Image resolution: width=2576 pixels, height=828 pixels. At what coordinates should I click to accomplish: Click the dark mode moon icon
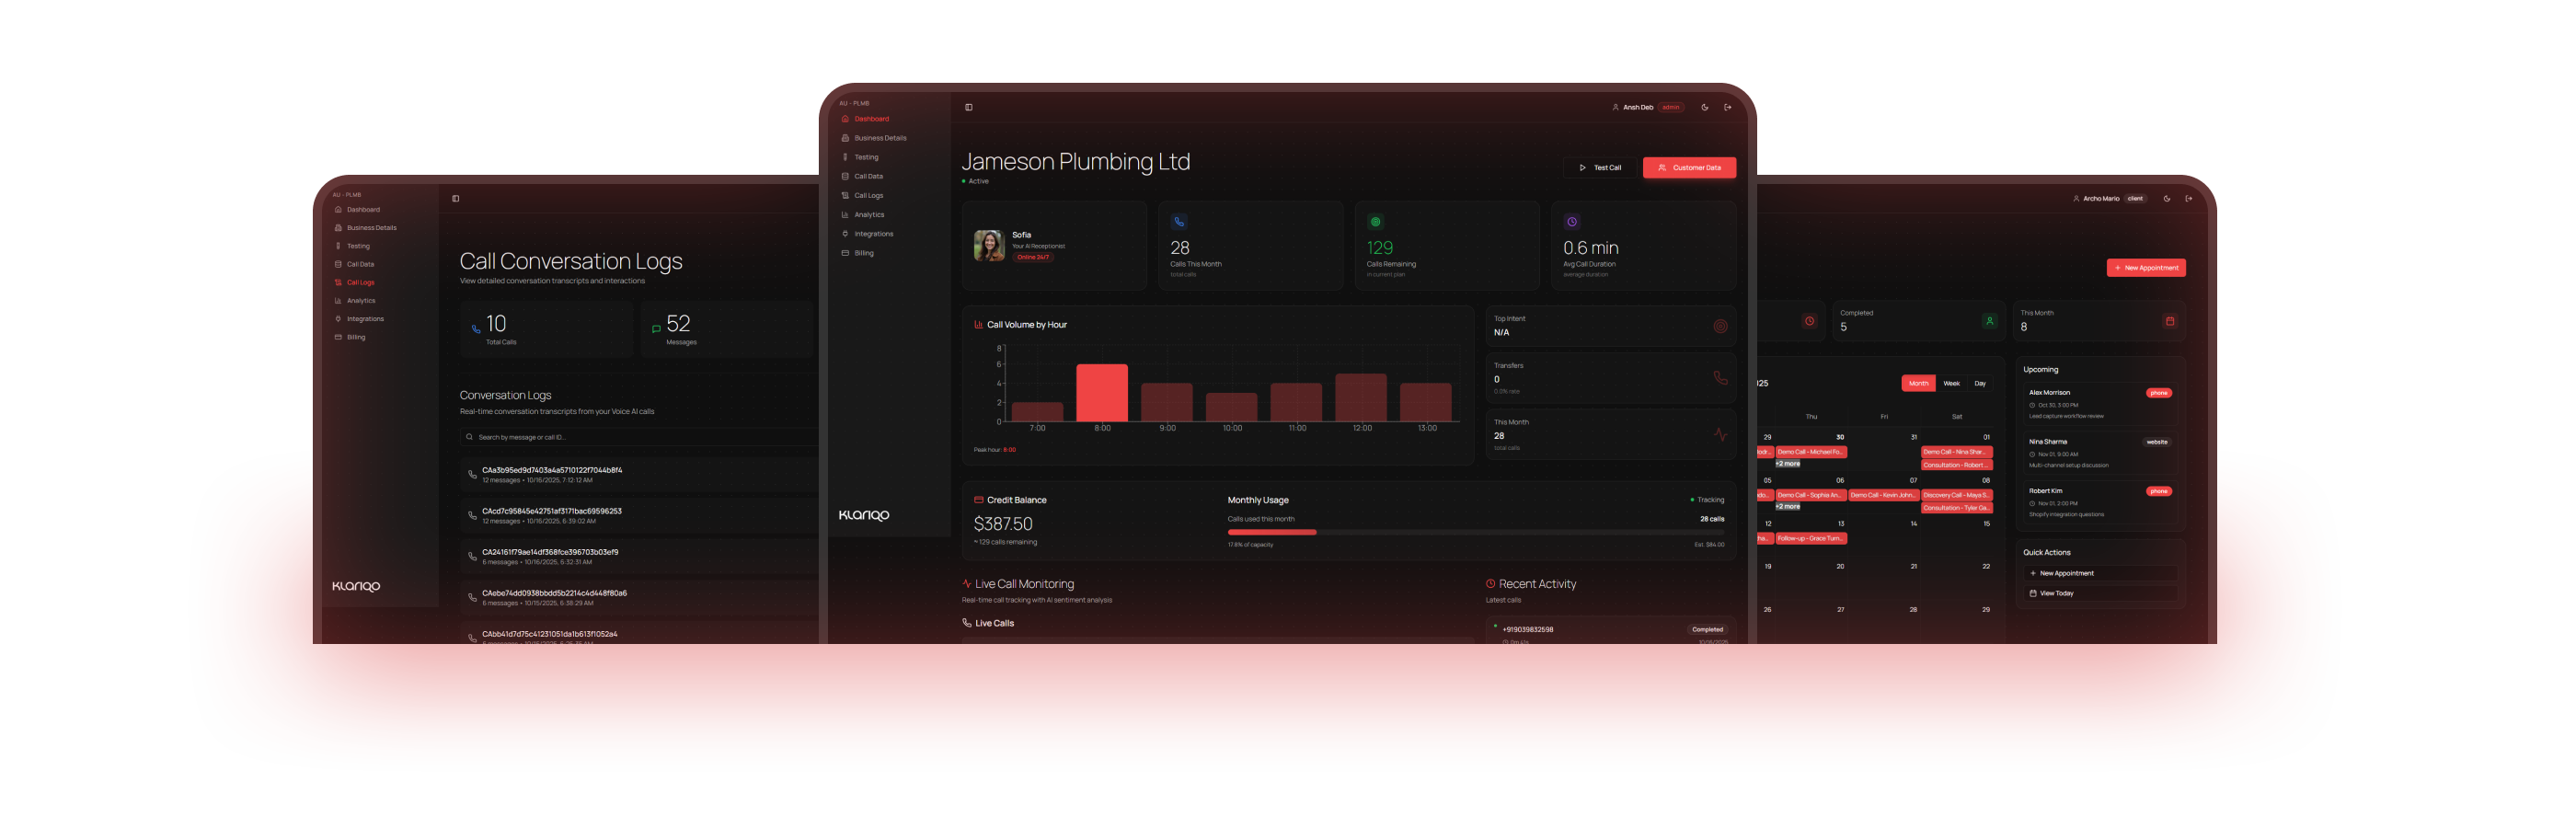point(1705,107)
